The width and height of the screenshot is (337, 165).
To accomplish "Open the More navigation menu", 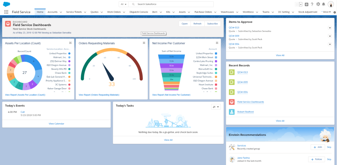I will pyautogui.click(x=326, y=12).
